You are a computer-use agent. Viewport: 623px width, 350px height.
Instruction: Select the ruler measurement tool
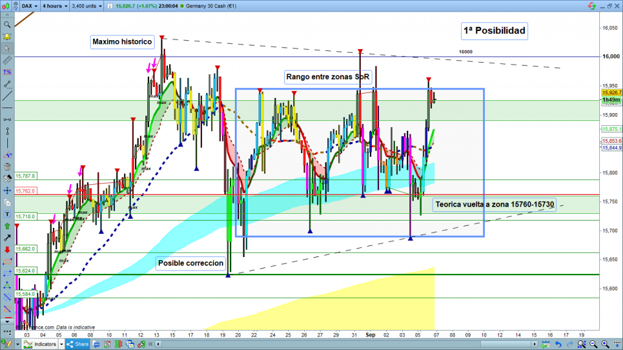(7, 61)
